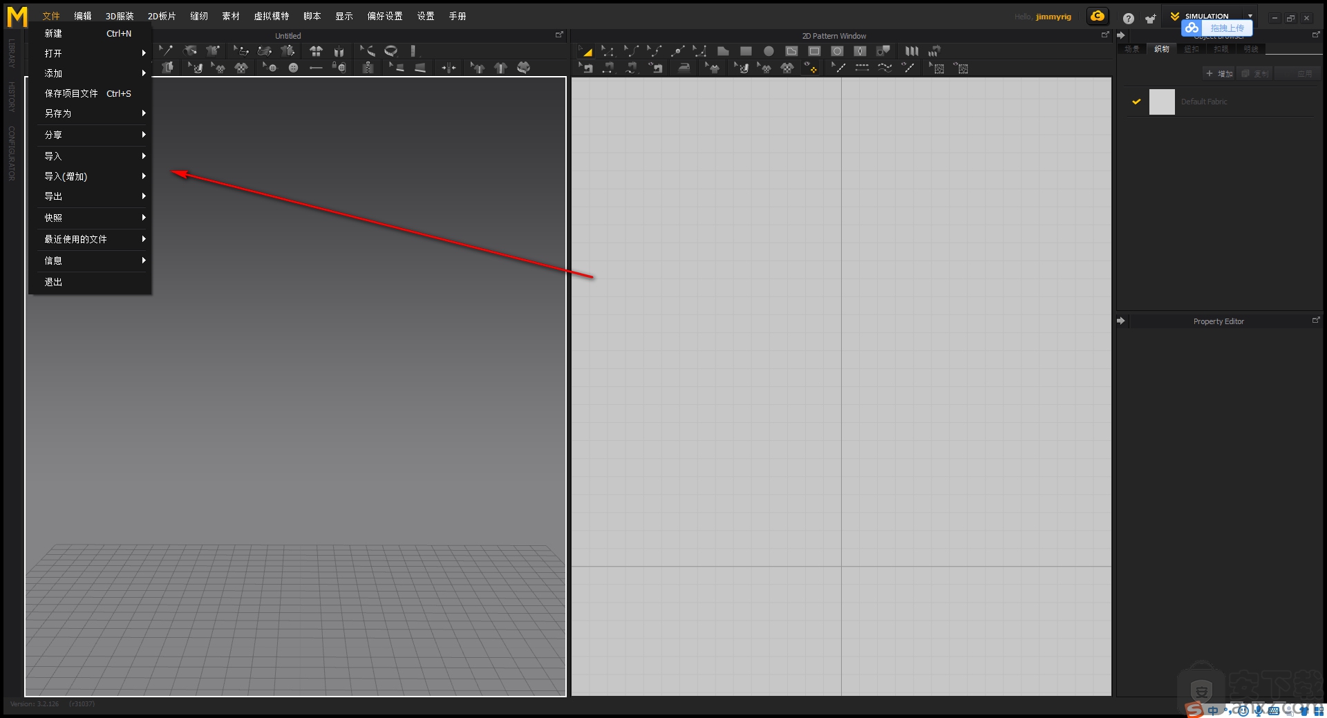Image resolution: width=1327 pixels, height=718 pixels.
Task: Open the help question mark icon
Action: (x=1128, y=19)
